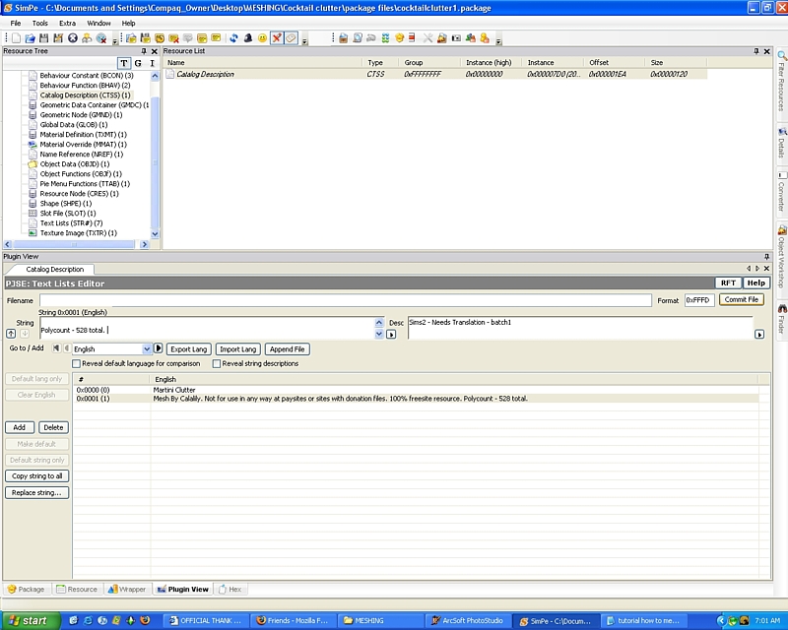Check Reveal string descriptions box
This screenshot has height=630, width=788.
pyautogui.click(x=215, y=363)
